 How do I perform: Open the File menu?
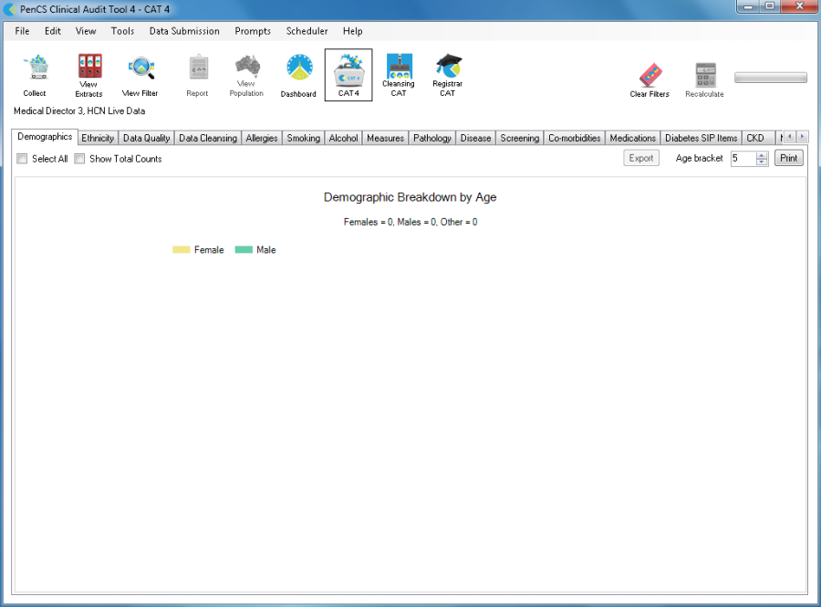(23, 31)
